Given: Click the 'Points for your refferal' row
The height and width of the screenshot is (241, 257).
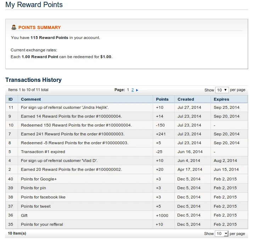Looking at the screenshot, I should point(42,224).
